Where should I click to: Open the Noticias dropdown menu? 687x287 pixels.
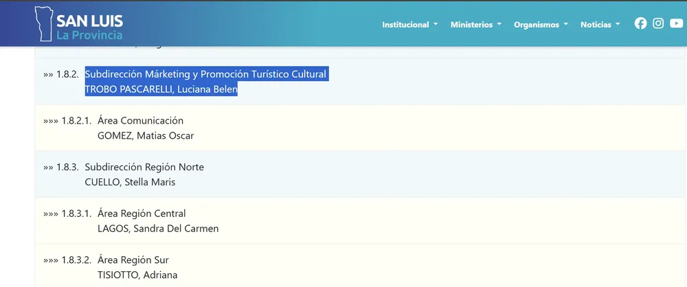click(600, 24)
